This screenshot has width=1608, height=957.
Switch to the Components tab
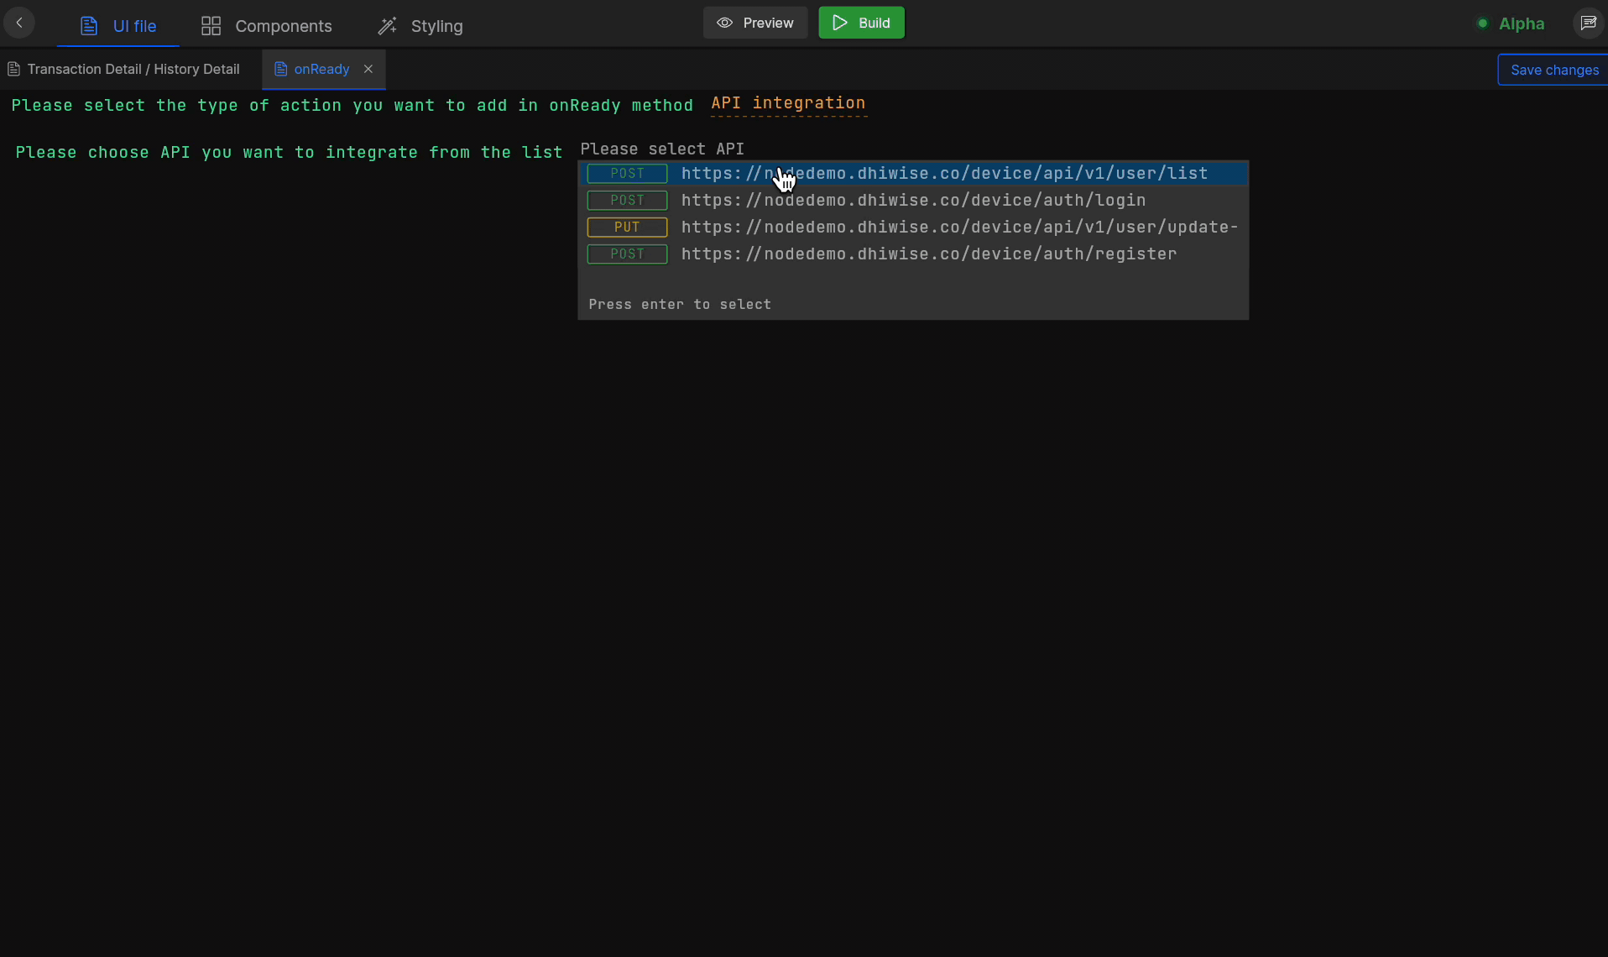point(267,26)
